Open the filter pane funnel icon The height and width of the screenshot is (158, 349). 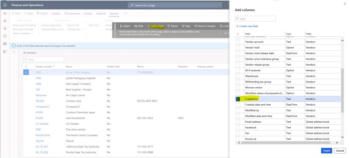14,53
